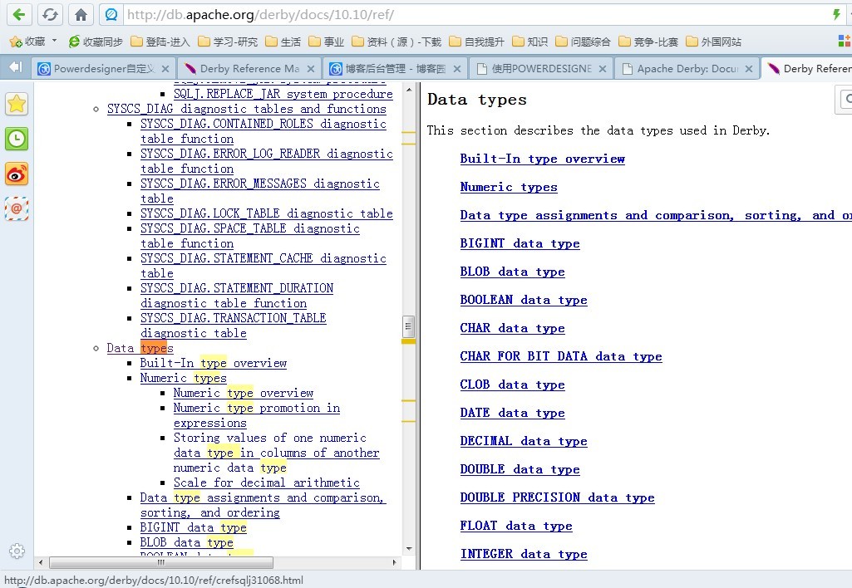The width and height of the screenshot is (852, 588).
Task: Click the horizontal scroll left arrow
Action: coord(41,562)
